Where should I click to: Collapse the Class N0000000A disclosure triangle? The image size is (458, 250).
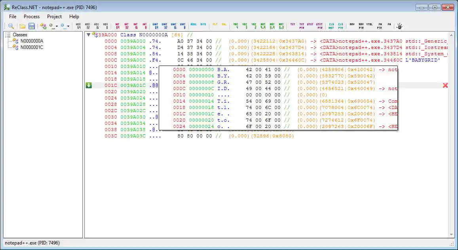click(88, 35)
